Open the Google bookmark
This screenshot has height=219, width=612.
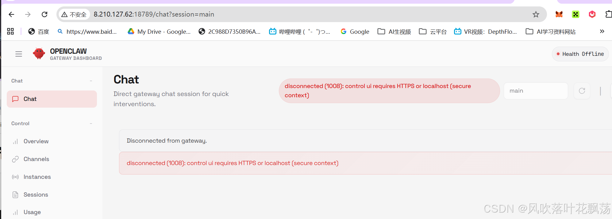pos(355,32)
